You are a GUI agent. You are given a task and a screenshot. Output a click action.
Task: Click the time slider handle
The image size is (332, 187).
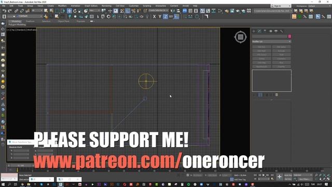click(x=21, y=165)
